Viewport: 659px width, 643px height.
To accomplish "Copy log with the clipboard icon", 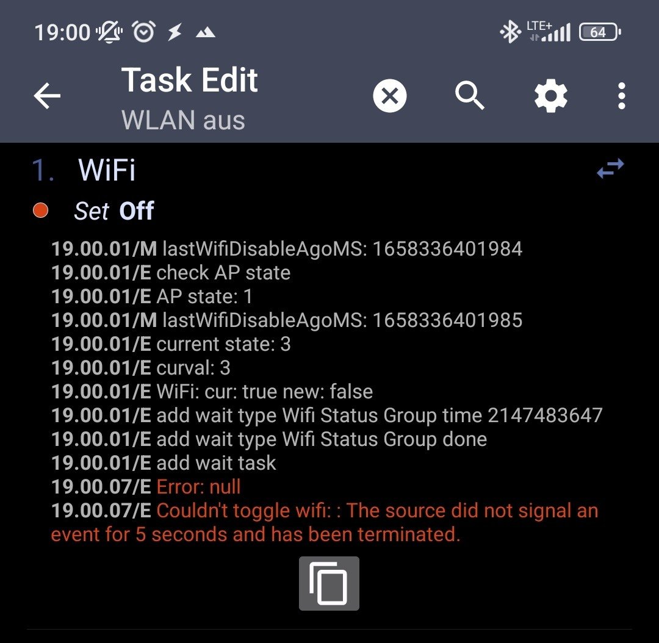I will pyautogui.click(x=329, y=583).
